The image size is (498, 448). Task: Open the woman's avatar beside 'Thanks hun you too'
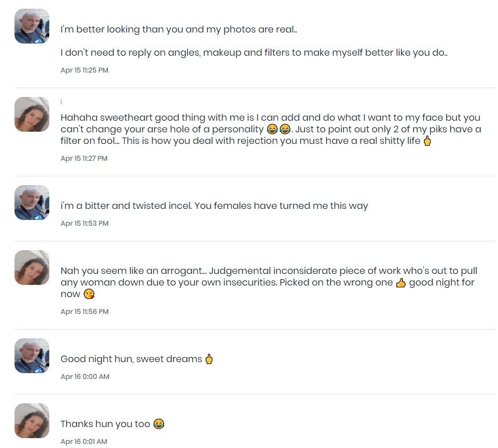pos(32,421)
